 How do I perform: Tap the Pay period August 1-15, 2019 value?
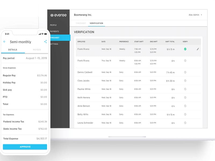(x=36, y=58)
